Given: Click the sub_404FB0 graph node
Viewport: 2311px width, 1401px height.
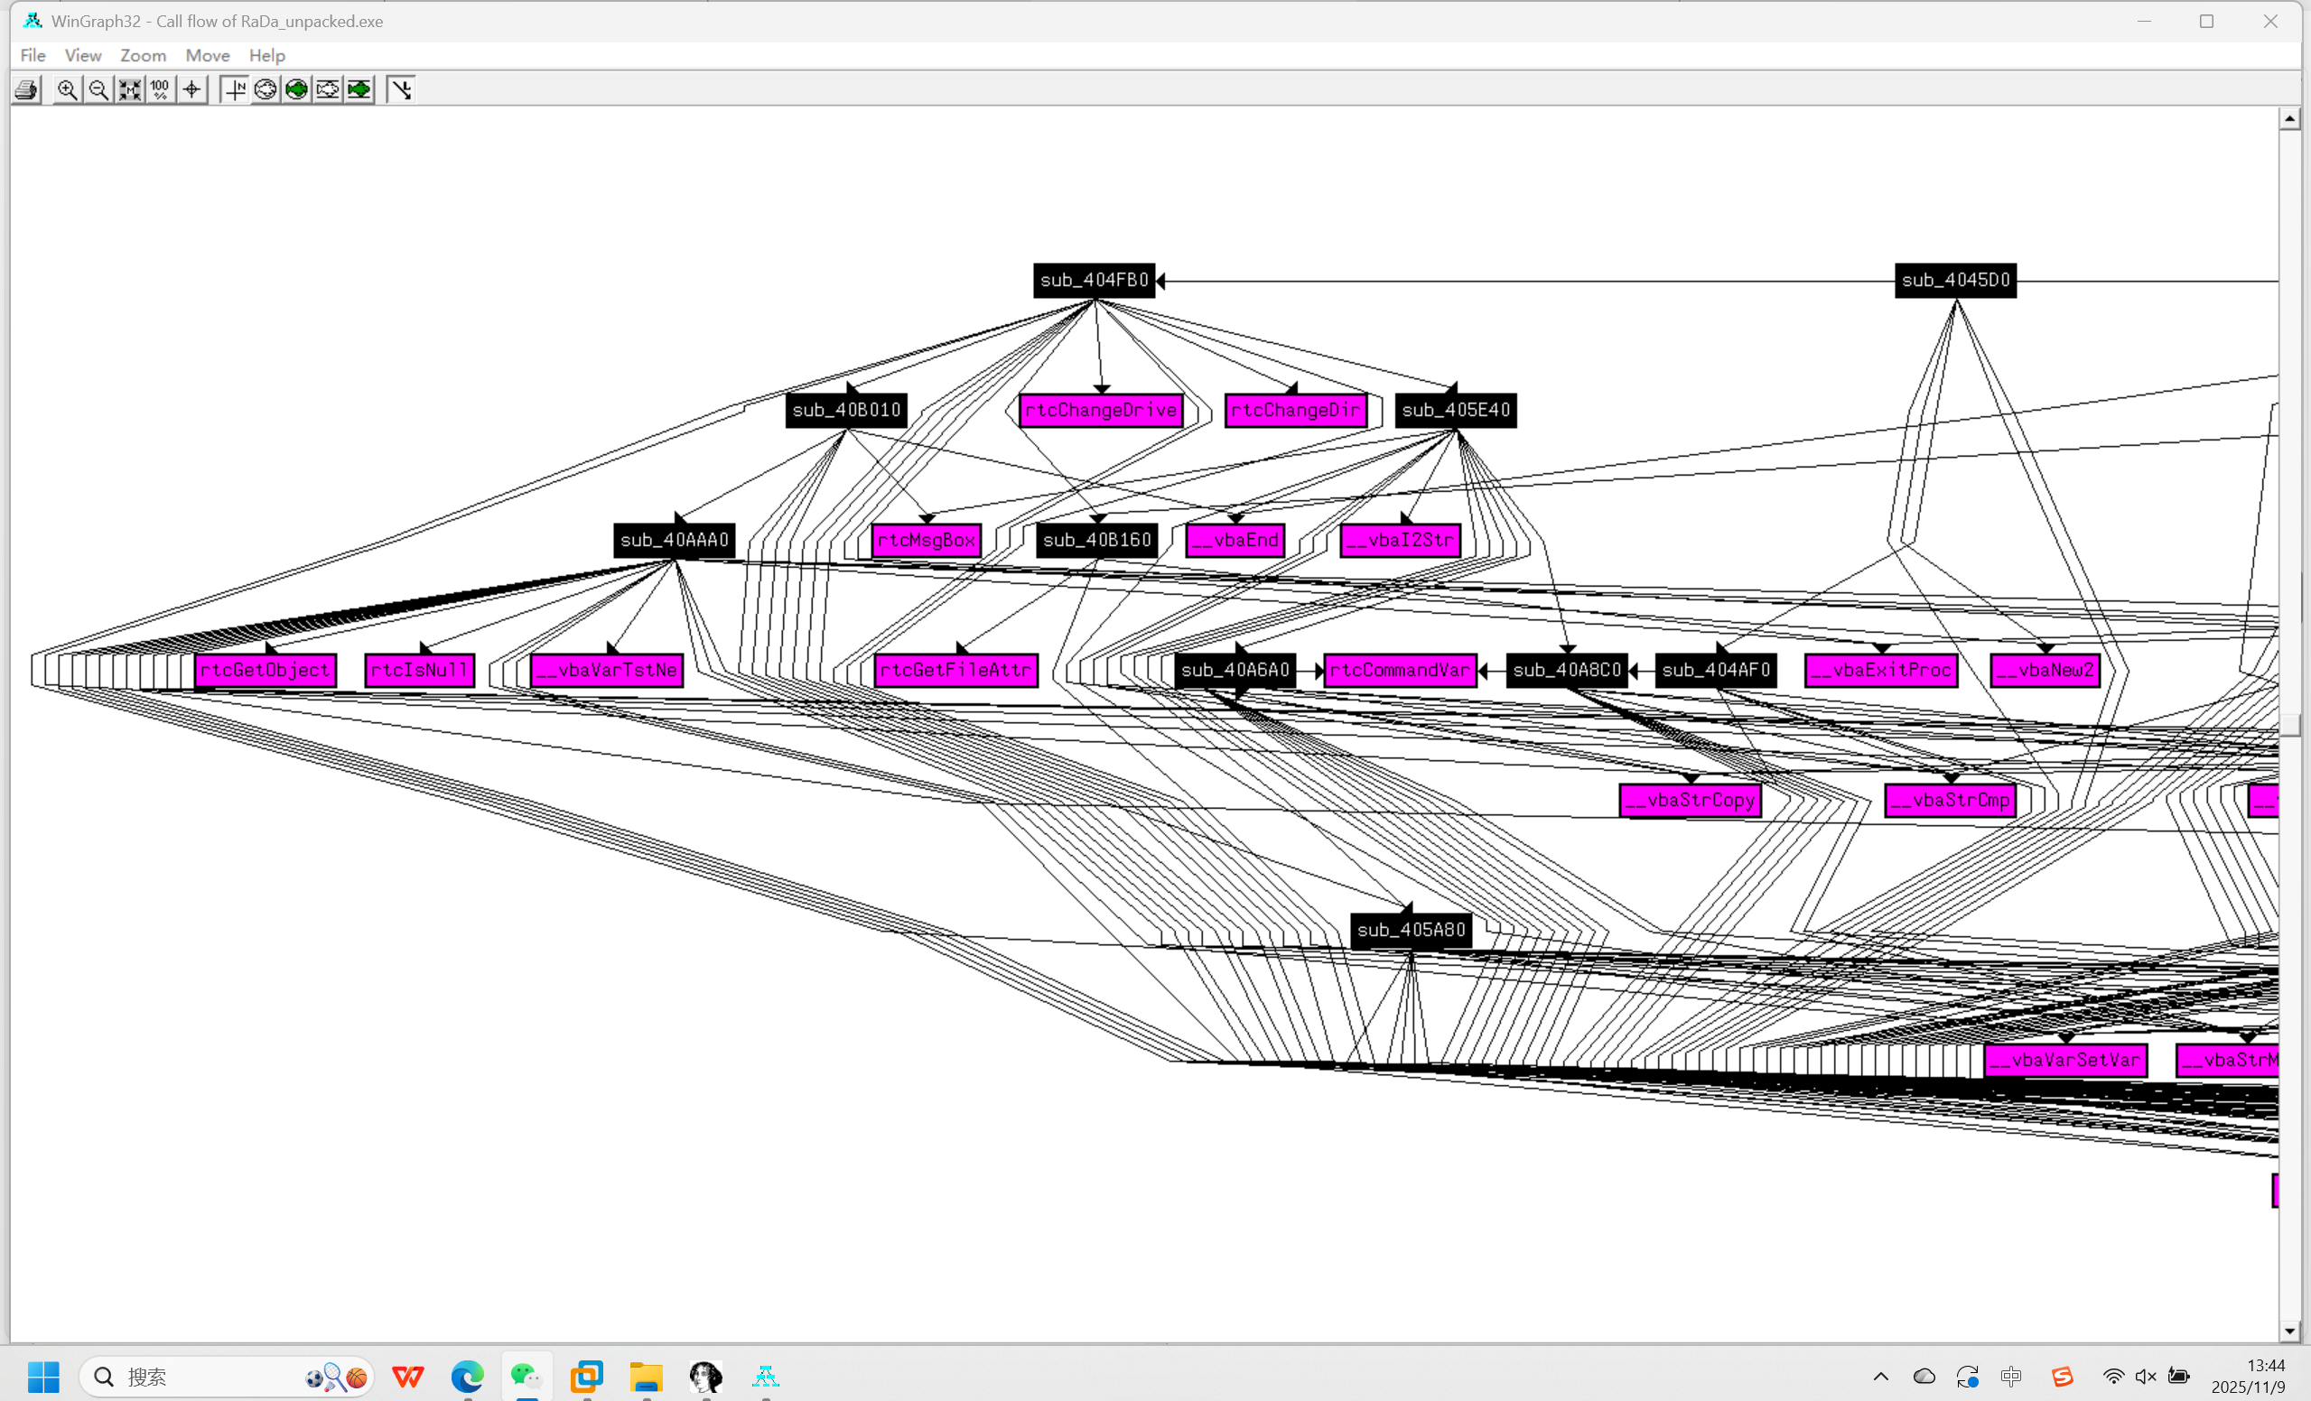Looking at the screenshot, I should point(1094,281).
